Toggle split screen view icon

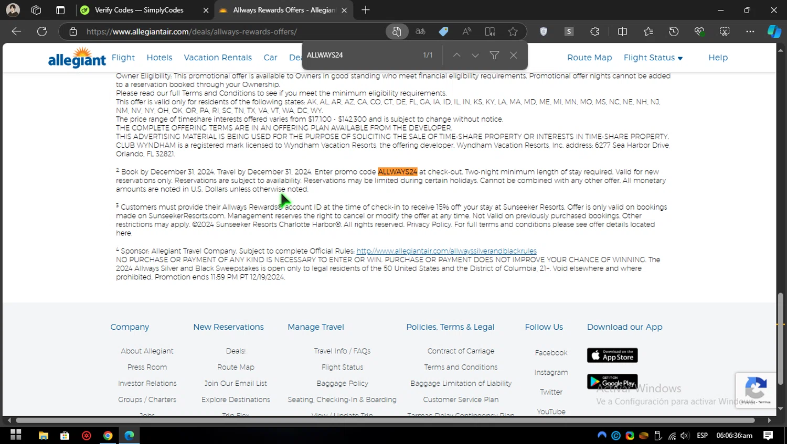[x=623, y=31]
